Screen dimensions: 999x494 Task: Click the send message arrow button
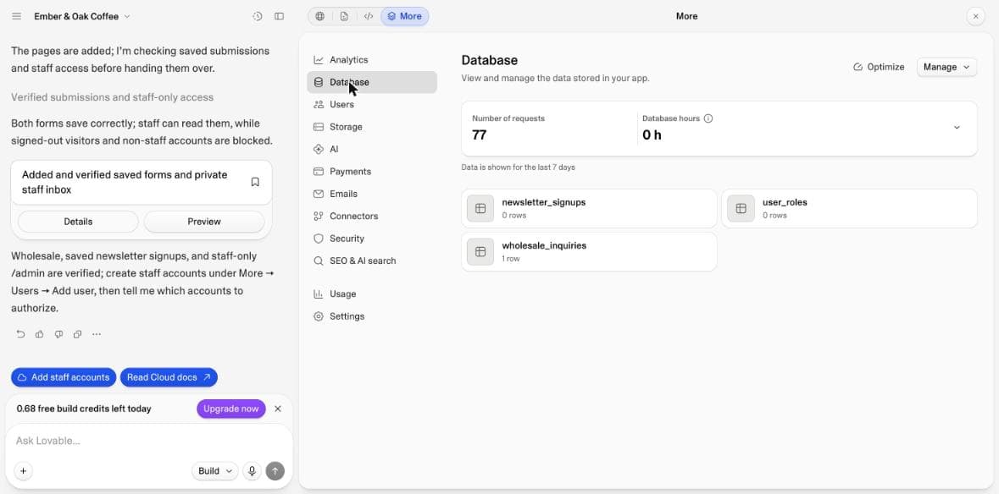(x=275, y=471)
